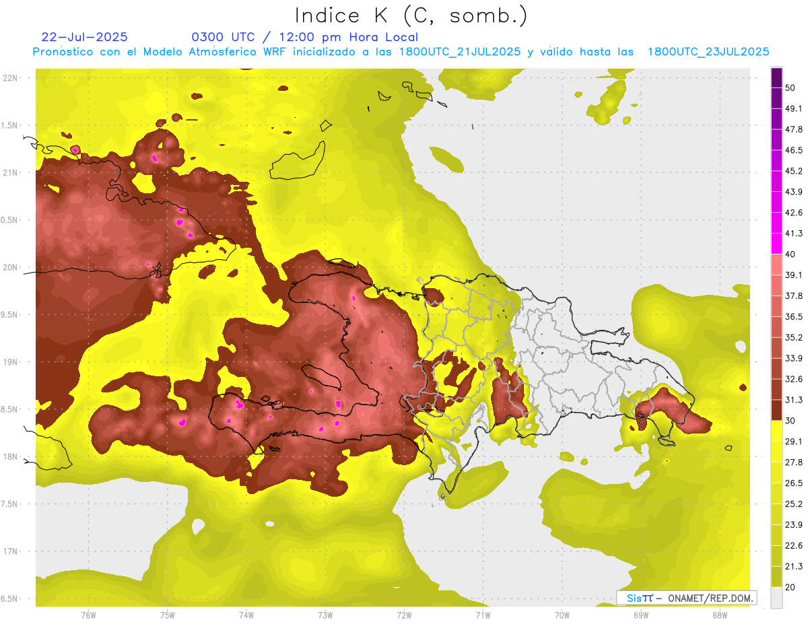
Task: Pick the bright yellow swatch between 29.1 and 30
Action: pos(776,431)
